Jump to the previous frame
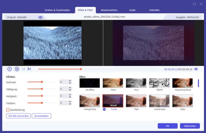This screenshot has height=133, width=206. [23, 69]
